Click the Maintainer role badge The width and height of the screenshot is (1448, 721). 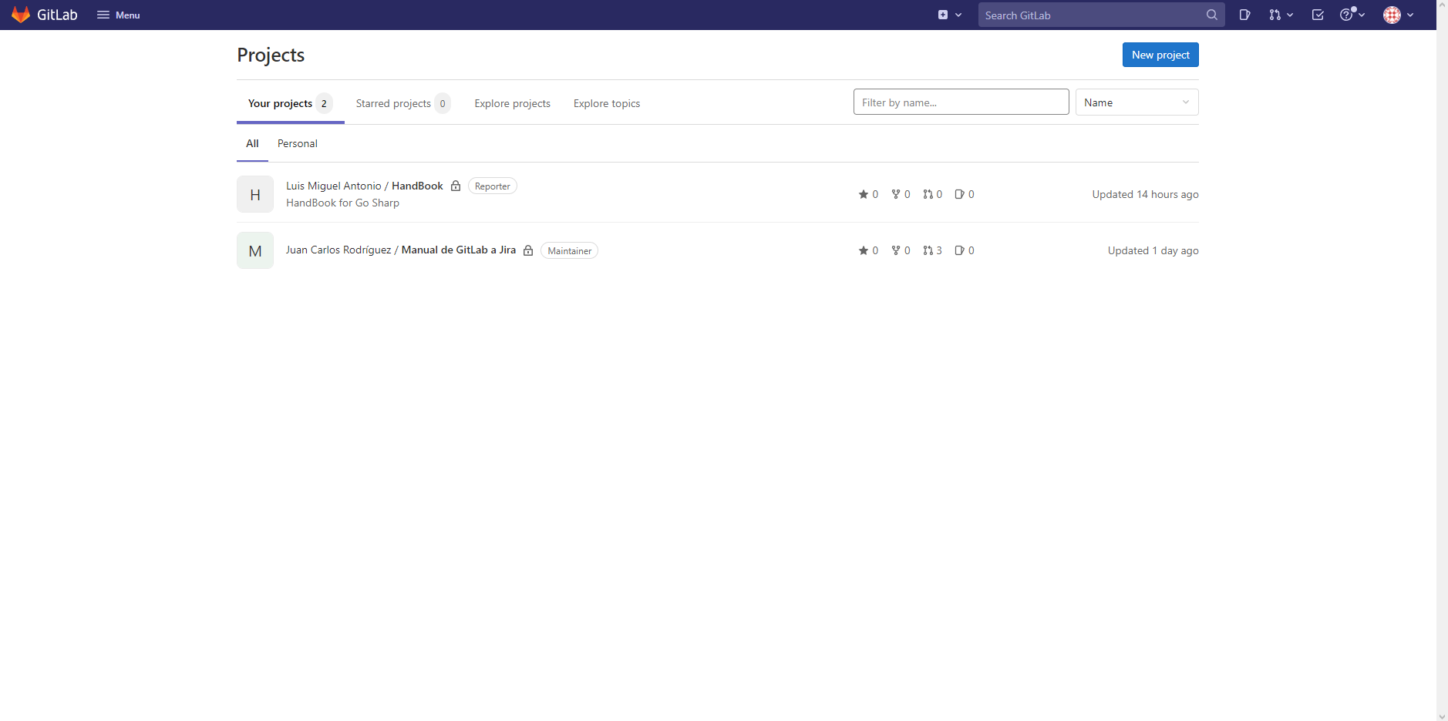[x=569, y=250]
